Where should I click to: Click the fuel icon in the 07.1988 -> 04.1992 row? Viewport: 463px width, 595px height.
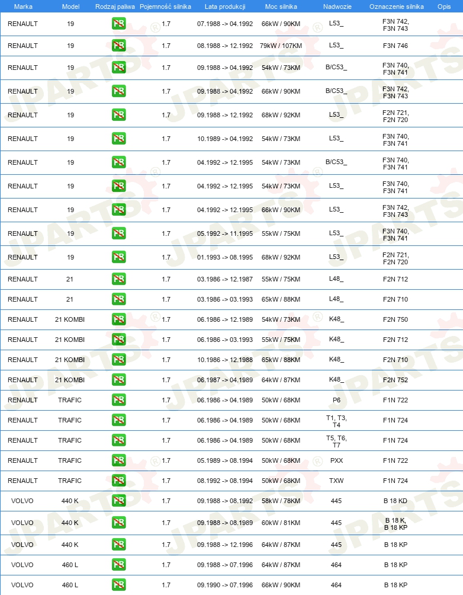(118, 24)
